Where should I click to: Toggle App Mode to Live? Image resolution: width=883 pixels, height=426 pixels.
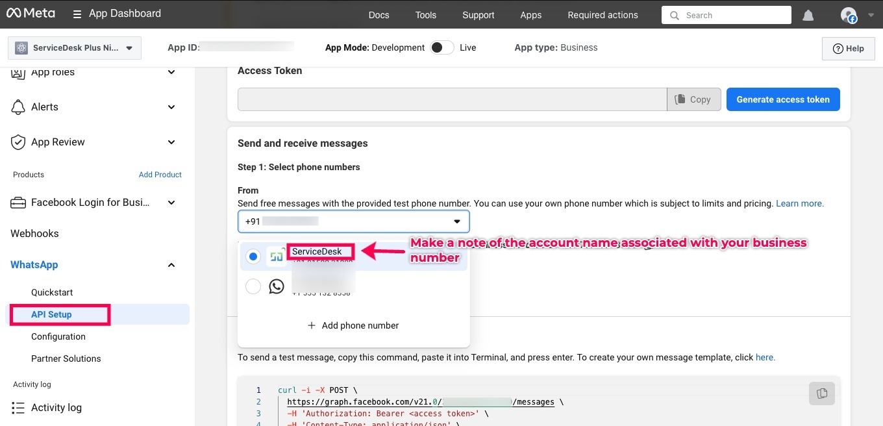[441, 47]
